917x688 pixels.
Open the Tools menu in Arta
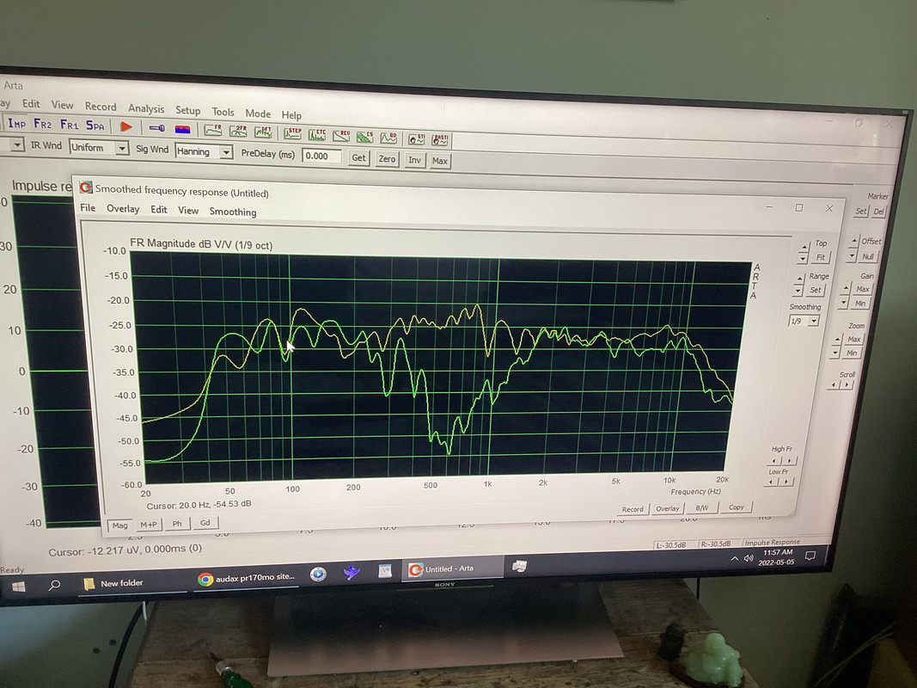(223, 112)
